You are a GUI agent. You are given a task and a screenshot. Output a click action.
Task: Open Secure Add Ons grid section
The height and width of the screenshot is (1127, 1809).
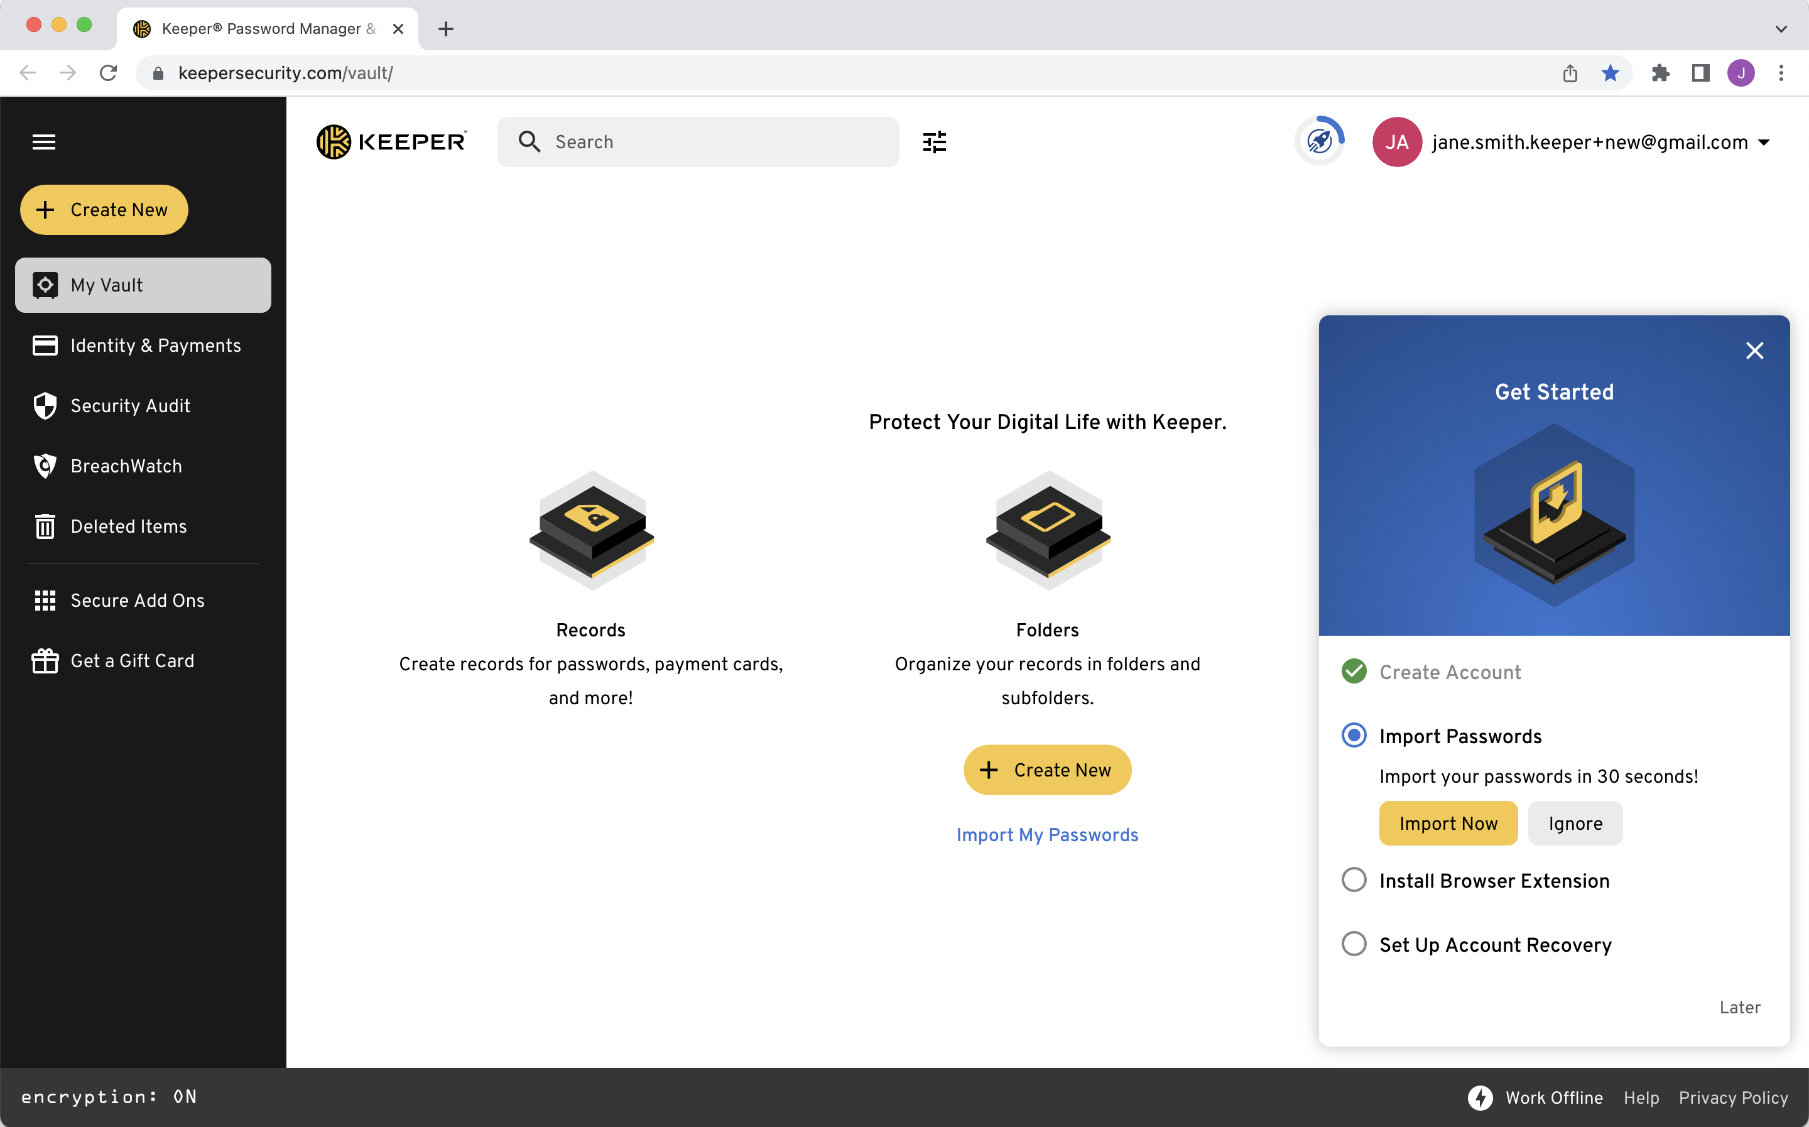click(137, 600)
